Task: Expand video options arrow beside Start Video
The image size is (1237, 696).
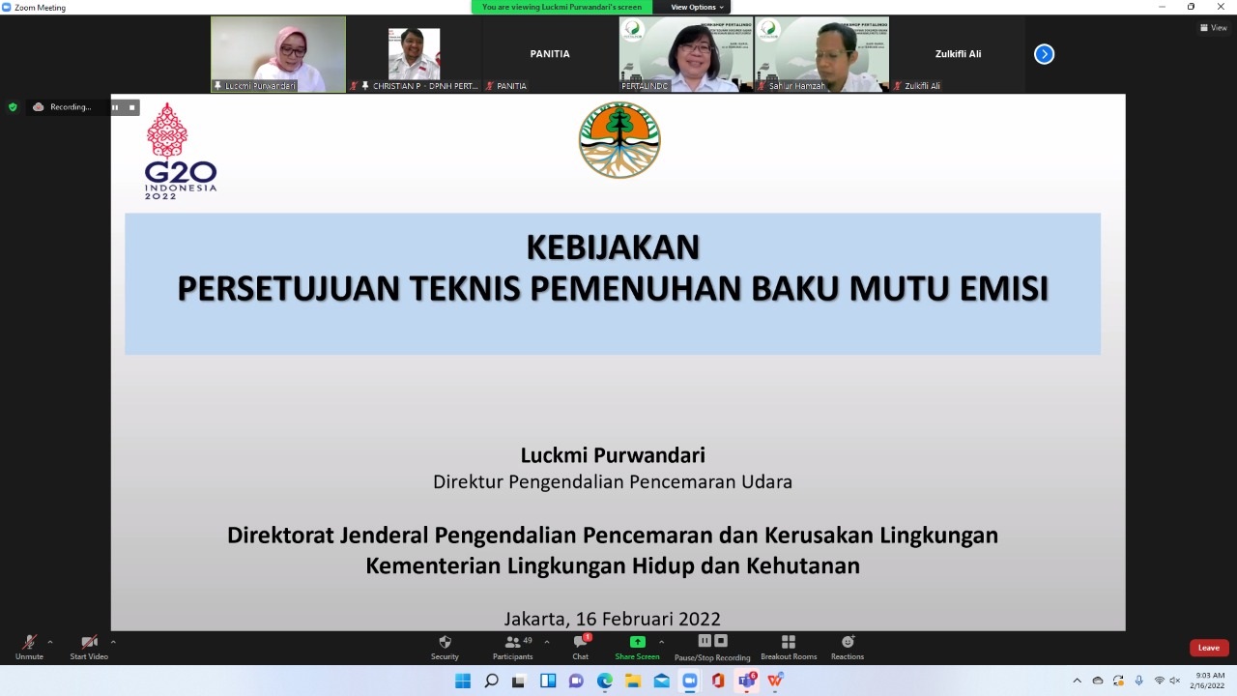Action: pos(113,642)
